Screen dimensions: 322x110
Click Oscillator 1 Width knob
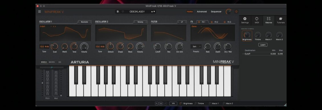[x=64, y=47]
